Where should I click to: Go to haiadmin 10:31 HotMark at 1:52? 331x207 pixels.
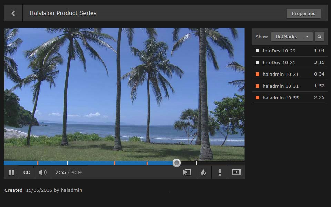(x=290, y=86)
